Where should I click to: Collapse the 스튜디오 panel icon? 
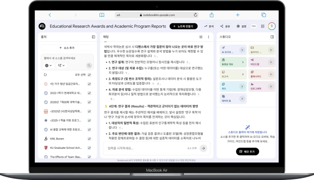[272, 37]
